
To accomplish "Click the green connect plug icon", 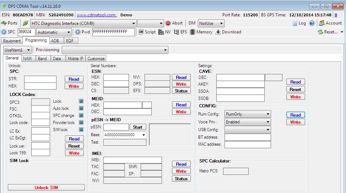I will coord(26,23).
